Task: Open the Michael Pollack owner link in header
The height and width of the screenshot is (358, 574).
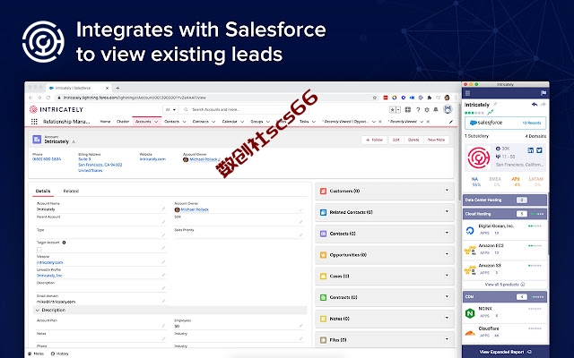Action: [204, 159]
